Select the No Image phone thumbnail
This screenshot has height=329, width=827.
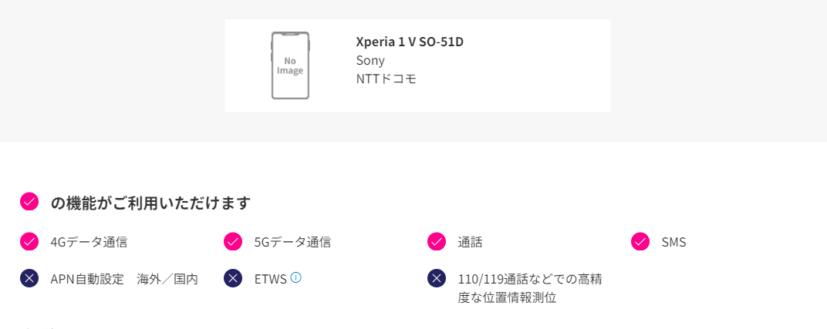tap(290, 65)
